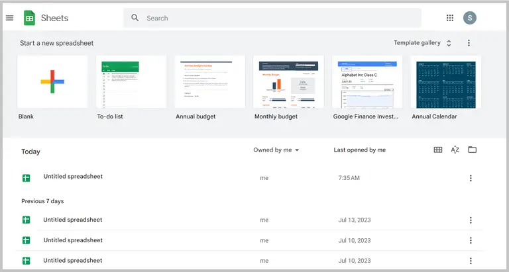Image resolution: width=509 pixels, height=272 pixels.
Task: Click the Blank label text
Action: click(26, 116)
